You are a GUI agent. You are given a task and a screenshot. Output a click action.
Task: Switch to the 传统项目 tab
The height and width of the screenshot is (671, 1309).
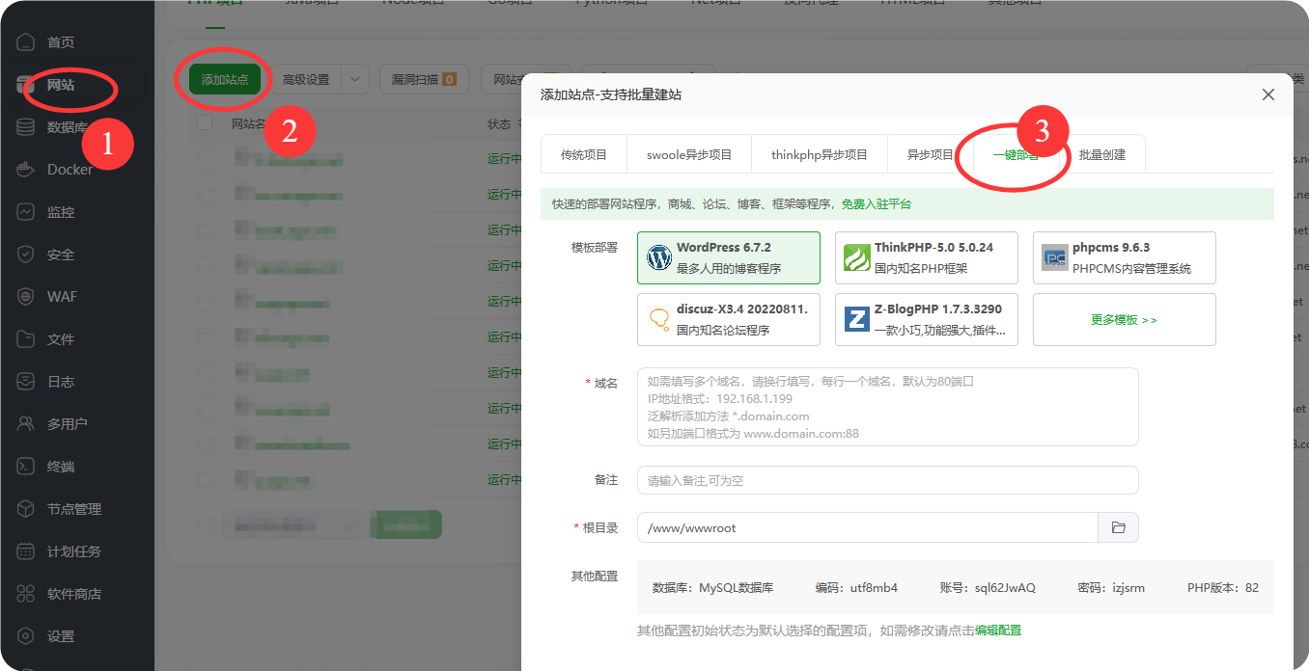(x=584, y=154)
